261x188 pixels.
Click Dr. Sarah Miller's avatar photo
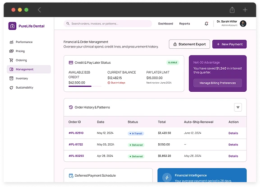[243, 23]
